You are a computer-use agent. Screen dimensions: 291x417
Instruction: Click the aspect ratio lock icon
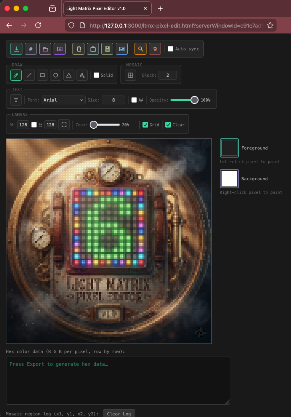click(x=40, y=125)
